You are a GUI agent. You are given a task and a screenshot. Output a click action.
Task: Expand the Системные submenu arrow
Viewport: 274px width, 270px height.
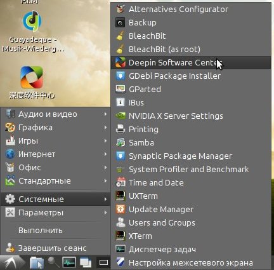[105, 199]
